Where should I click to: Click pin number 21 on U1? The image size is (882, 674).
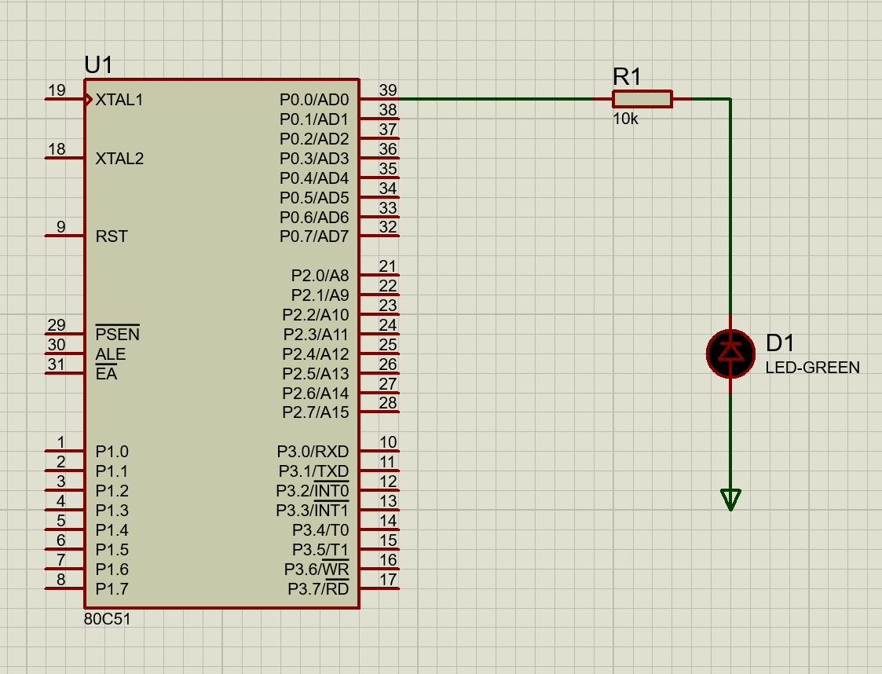(387, 266)
